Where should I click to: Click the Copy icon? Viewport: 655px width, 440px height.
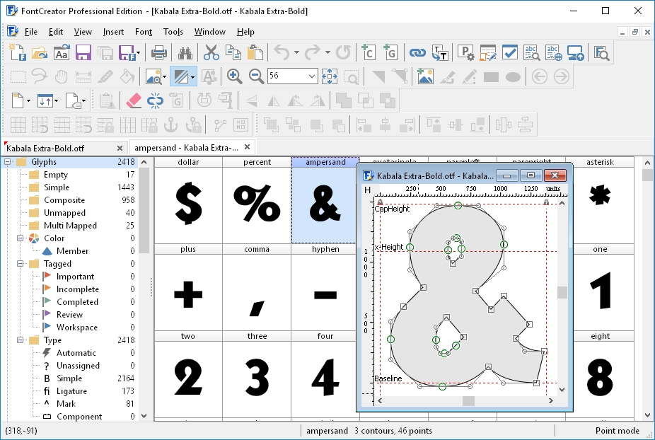(233, 52)
